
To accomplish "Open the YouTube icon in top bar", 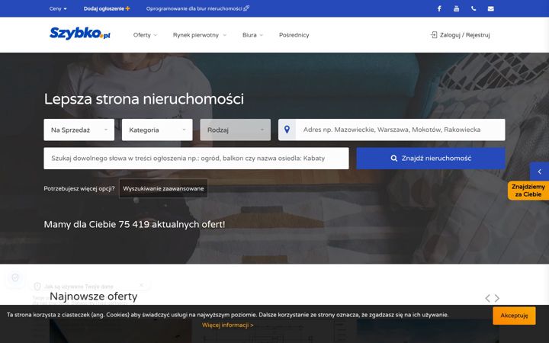I will point(456,8).
